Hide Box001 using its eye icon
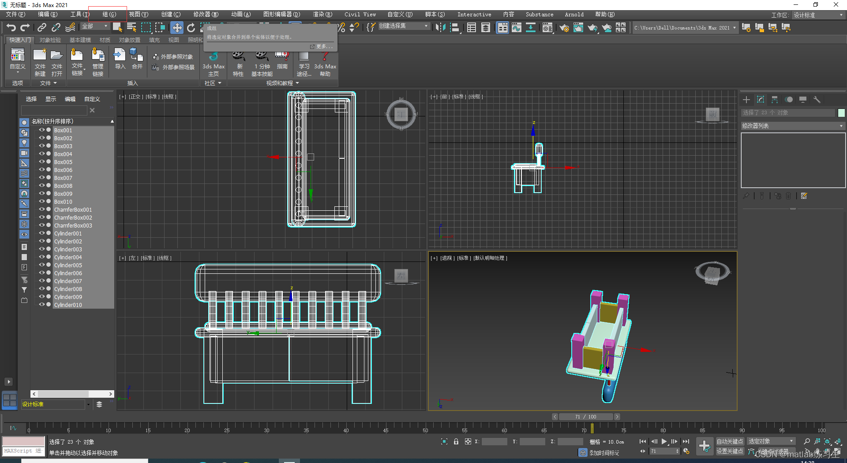This screenshot has width=847, height=463. click(x=42, y=130)
